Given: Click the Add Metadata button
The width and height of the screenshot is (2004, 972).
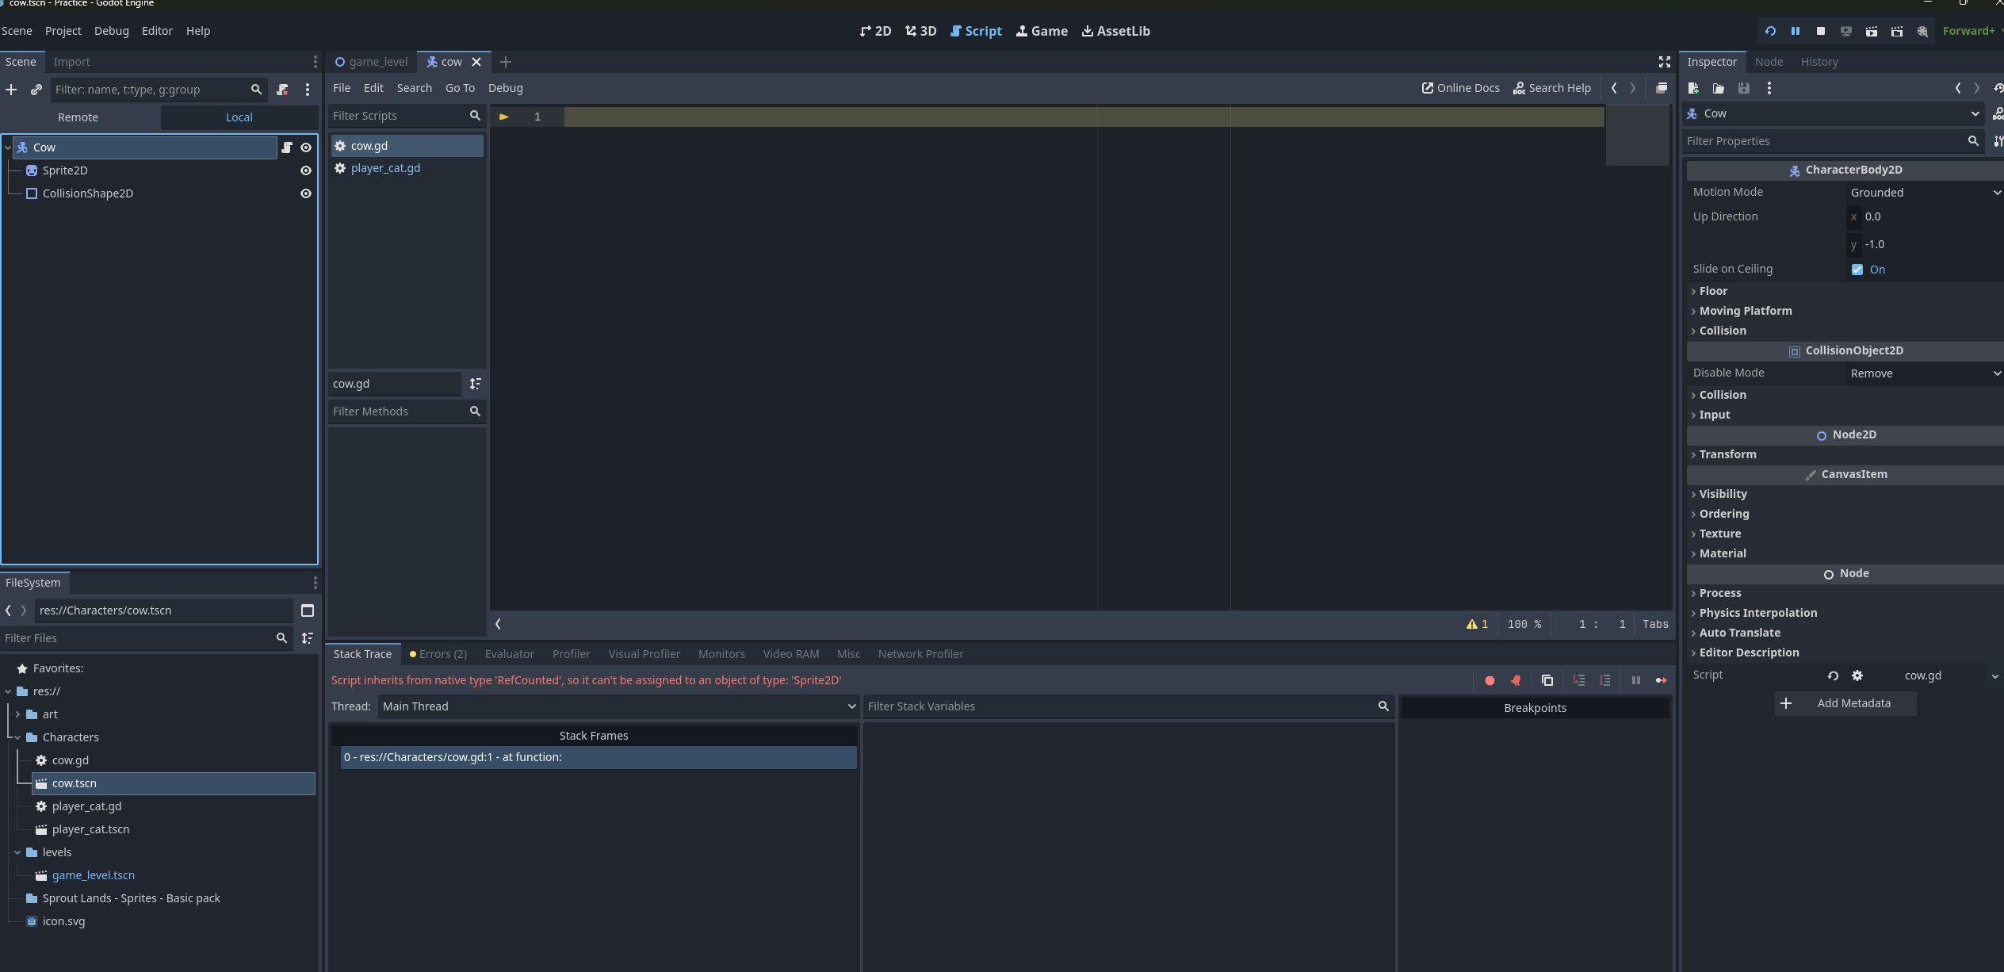Looking at the screenshot, I should click(1845, 703).
